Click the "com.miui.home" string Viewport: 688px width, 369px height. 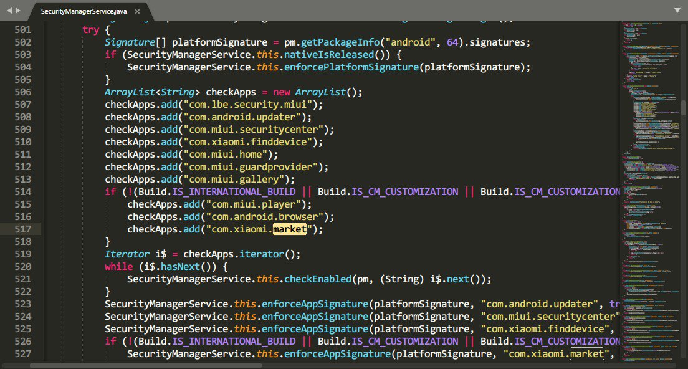tap(225, 155)
